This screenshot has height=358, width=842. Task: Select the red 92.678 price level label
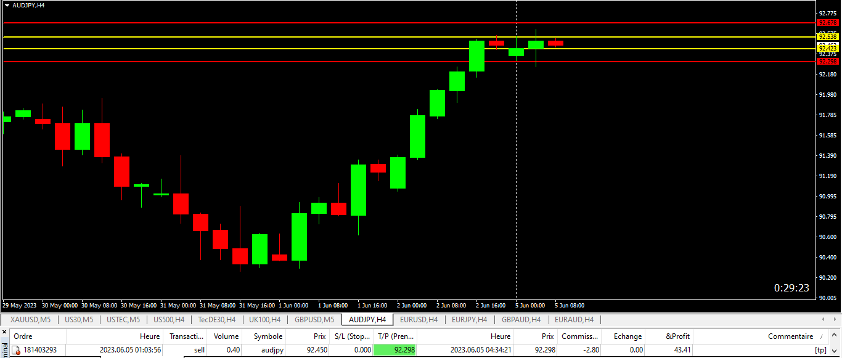828,22
